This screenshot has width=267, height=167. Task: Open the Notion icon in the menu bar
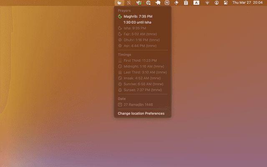[167, 3]
